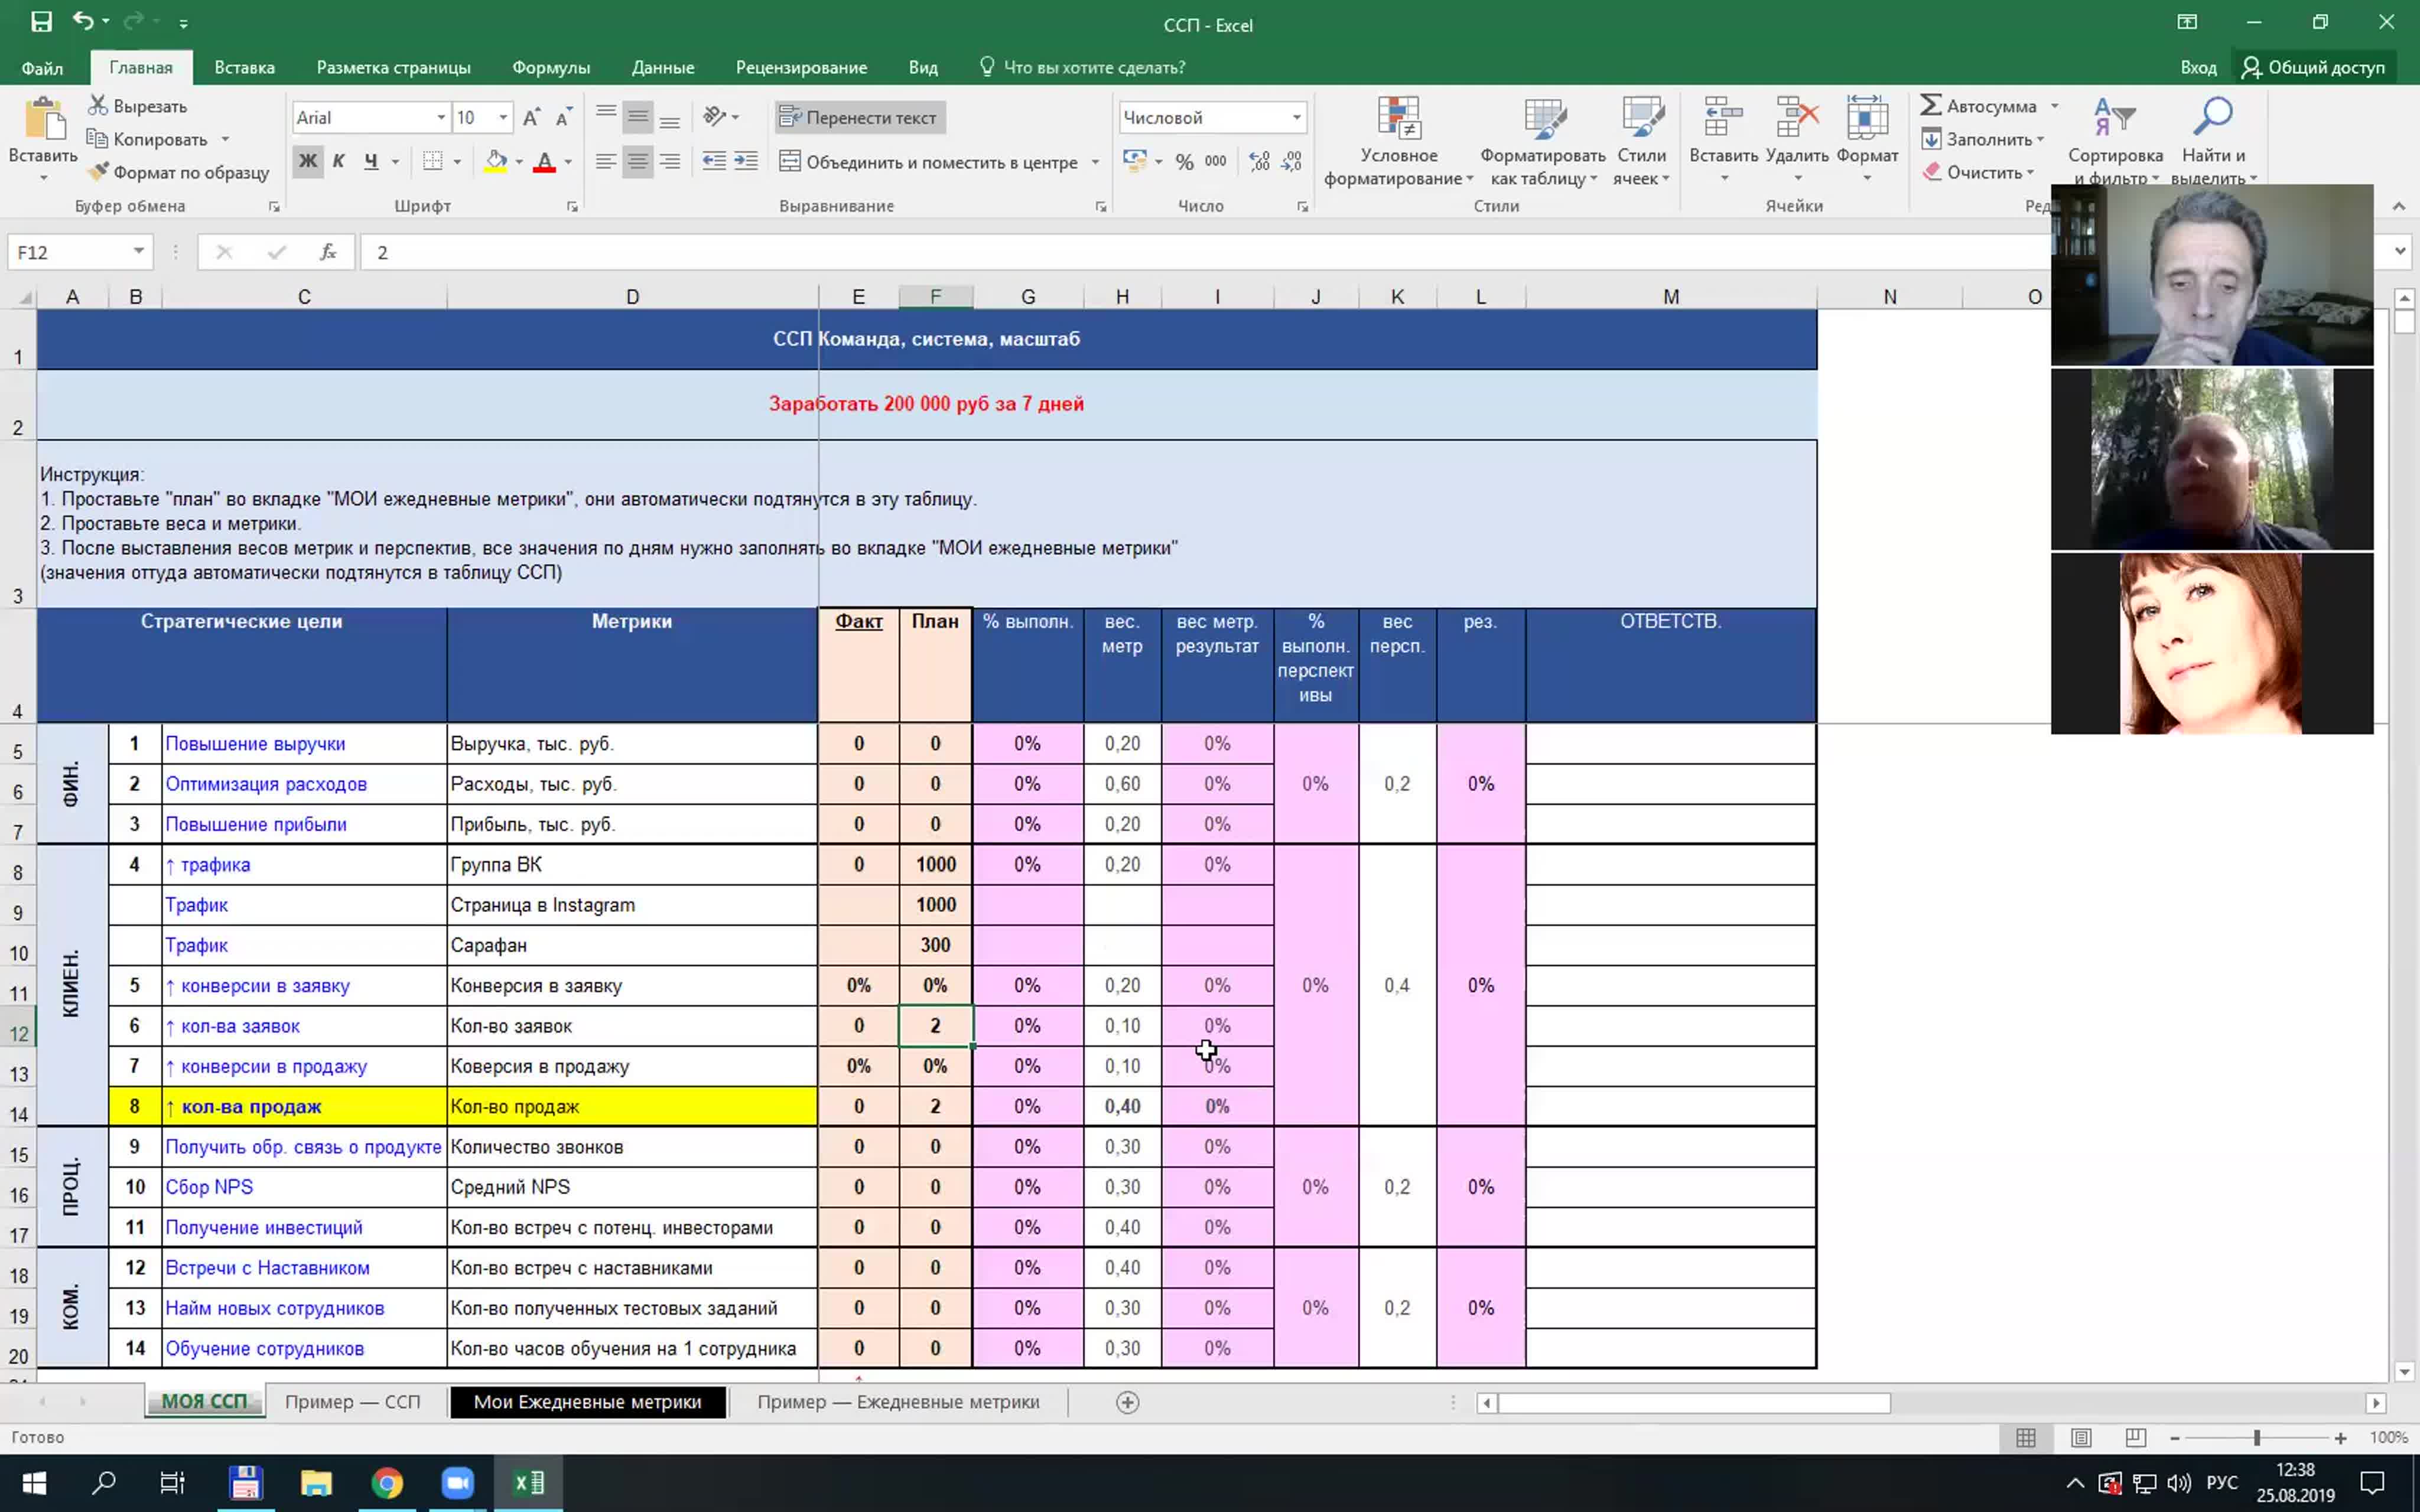The image size is (2420, 1512).
Task: Center cell text horizontally
Action: click(x=637, y=161)
